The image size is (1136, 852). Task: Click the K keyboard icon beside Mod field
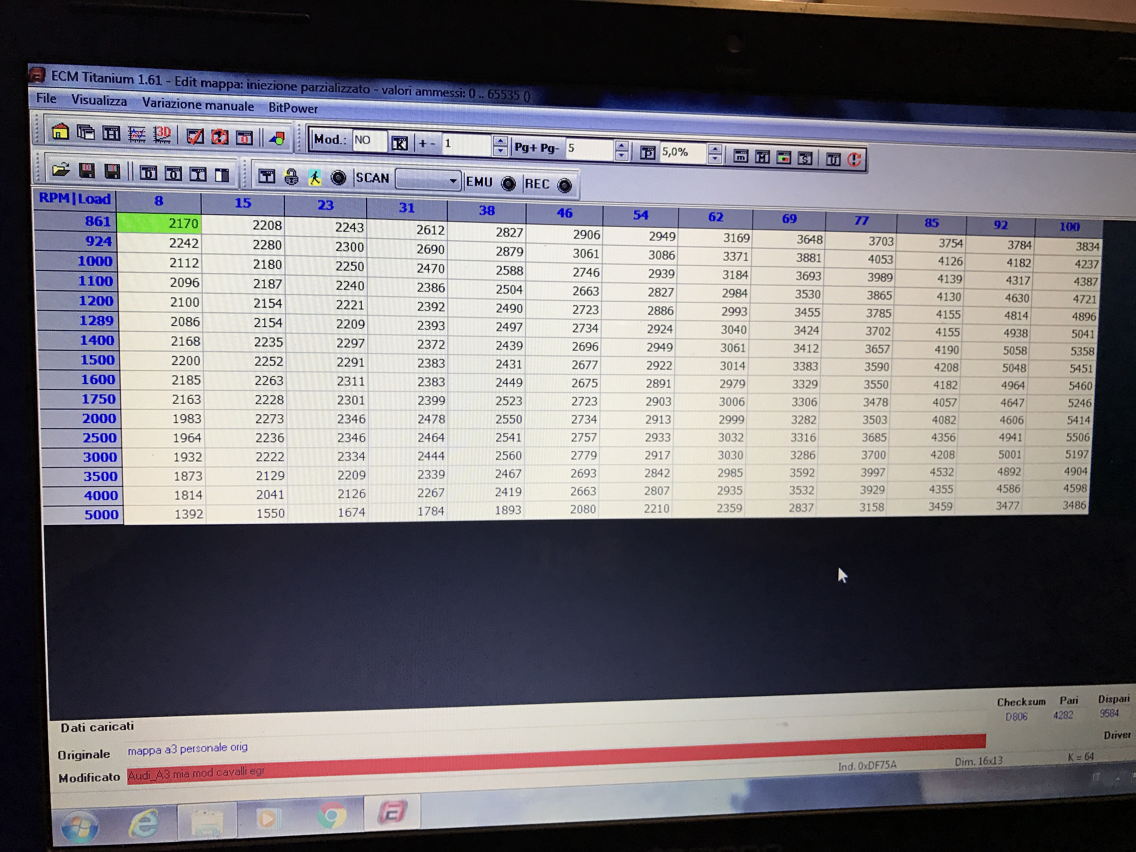400,143
